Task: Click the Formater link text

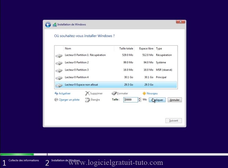Action: (122, 93)
